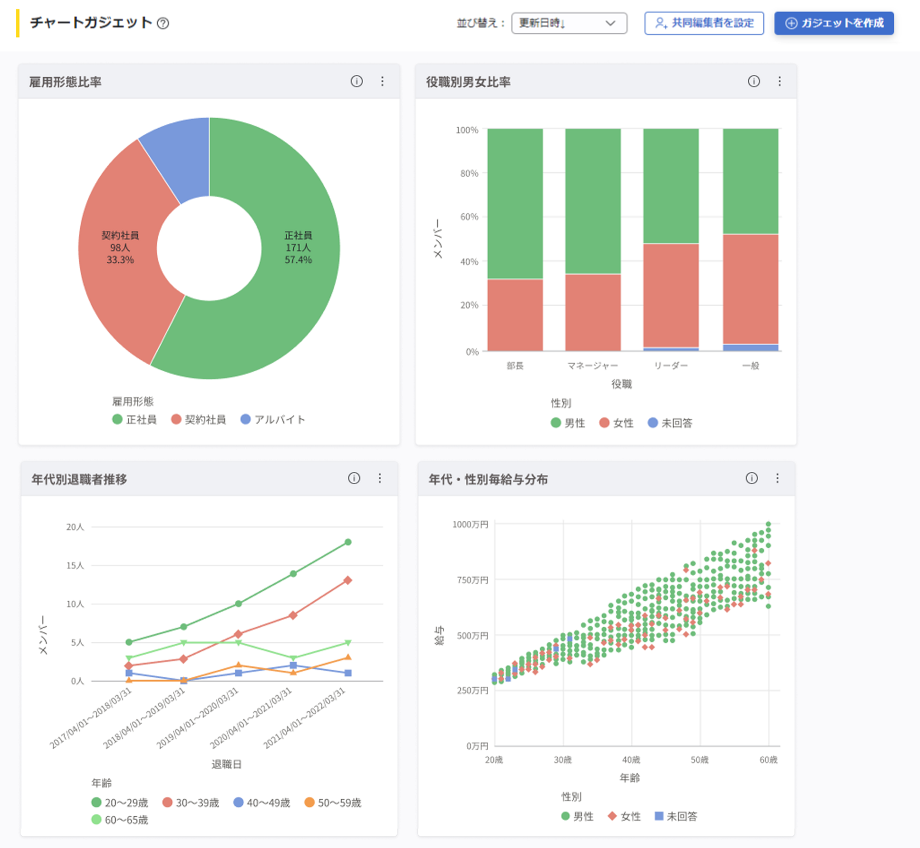Screen dimensions: 920x848
Task: View info for 年代・性別毎給与分布 gadget
Action: [x=751, y=478]
